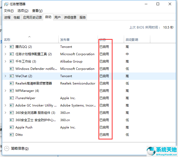Click the Windows Defender notification row icon
This screenshot has height=157, width=178.
pyautogui.click(x=12, y=69)
